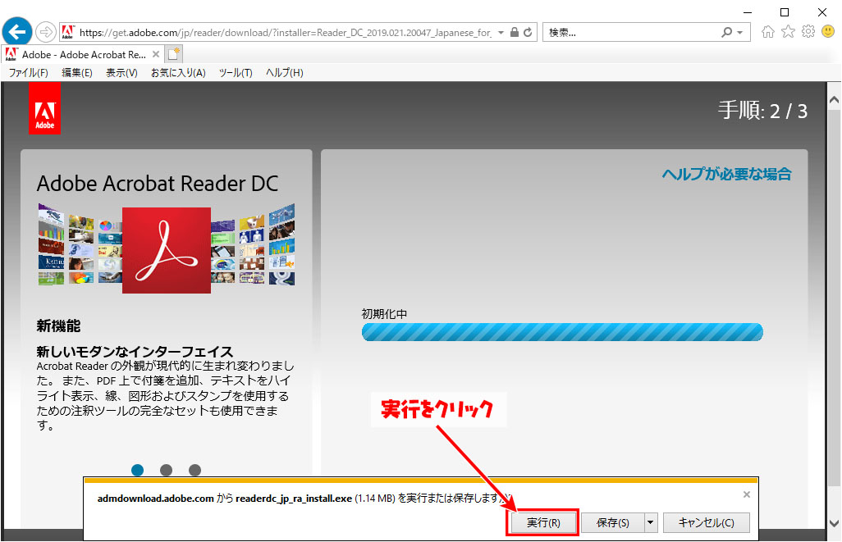Click readerdc_jp_ra_install.exe file name text
The width and height of the screenshot is (842, 542).
coord(294,498)
